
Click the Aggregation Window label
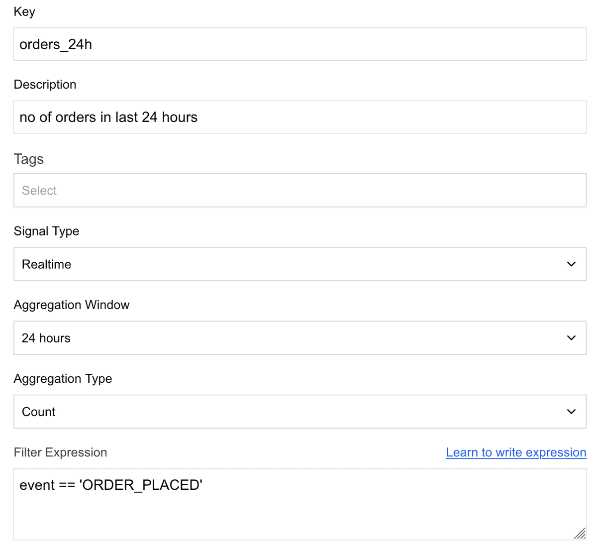click(72, 305)
